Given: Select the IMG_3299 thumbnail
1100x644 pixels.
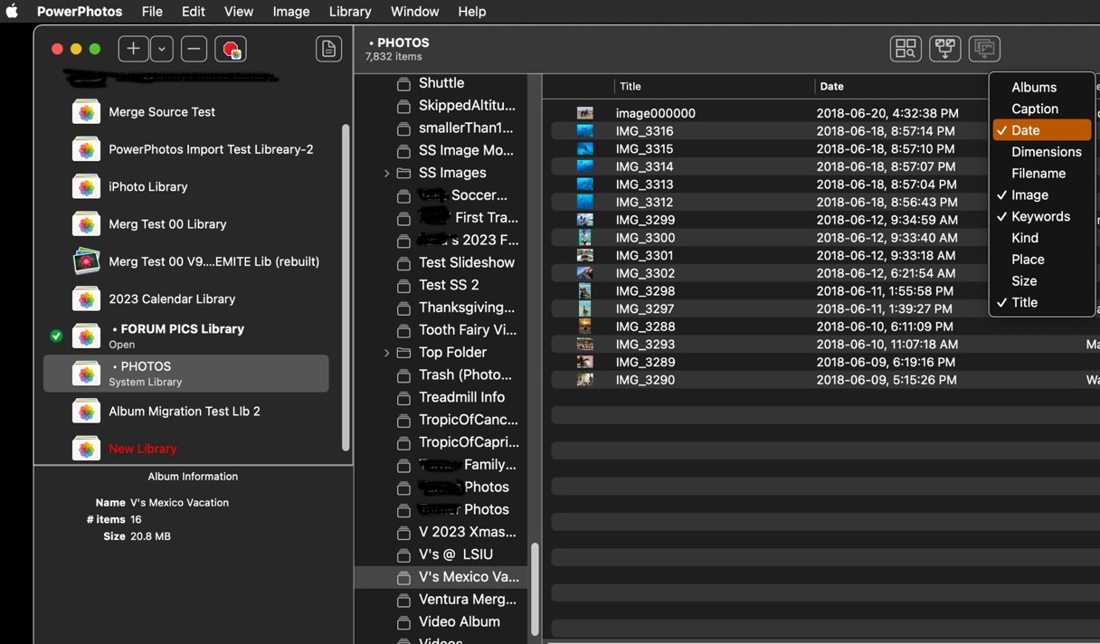Looking at the screenshot, I should pos(585,220).
